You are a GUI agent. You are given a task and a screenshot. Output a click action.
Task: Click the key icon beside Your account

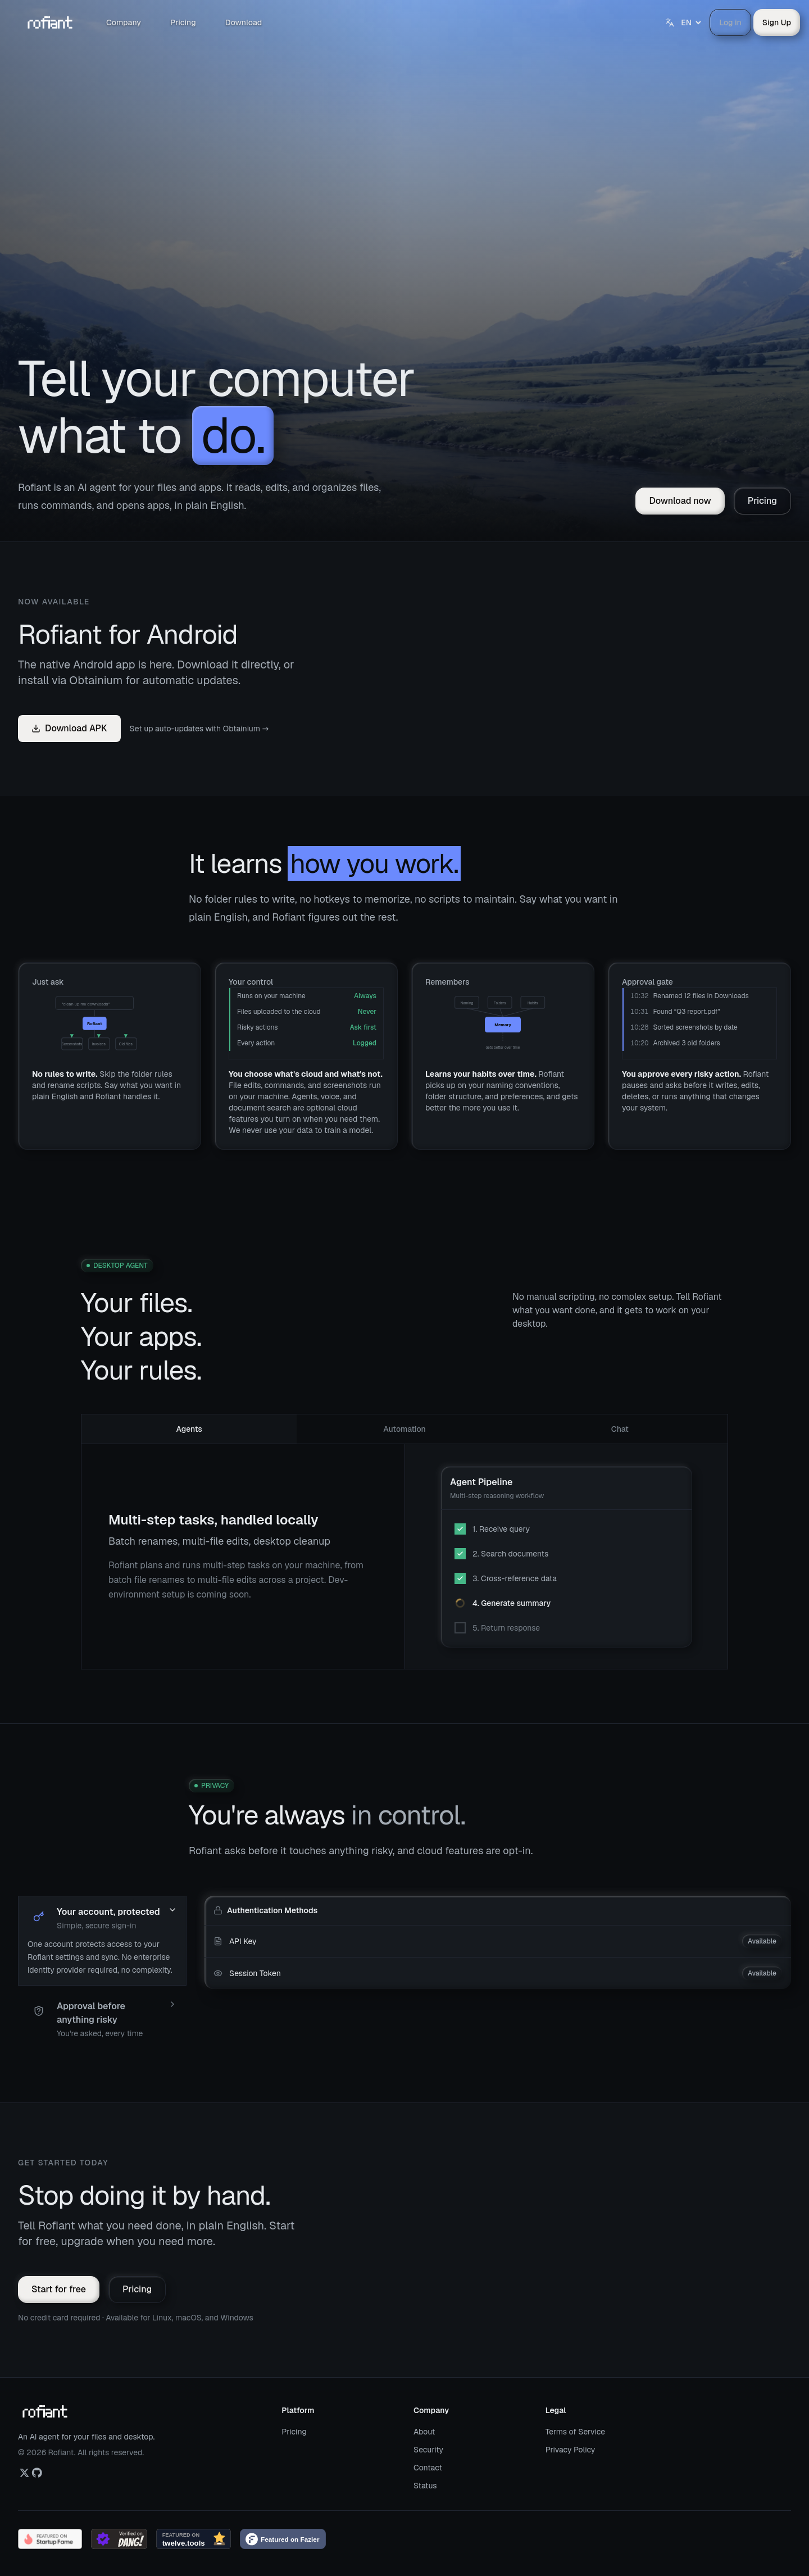click(39, 1917)
